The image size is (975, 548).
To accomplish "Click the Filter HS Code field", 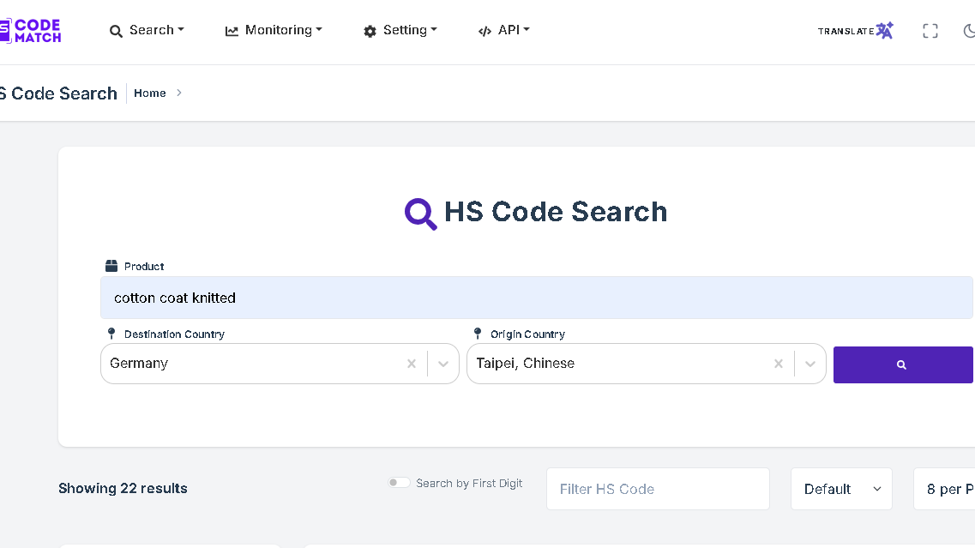I will (x=658, y=489).
